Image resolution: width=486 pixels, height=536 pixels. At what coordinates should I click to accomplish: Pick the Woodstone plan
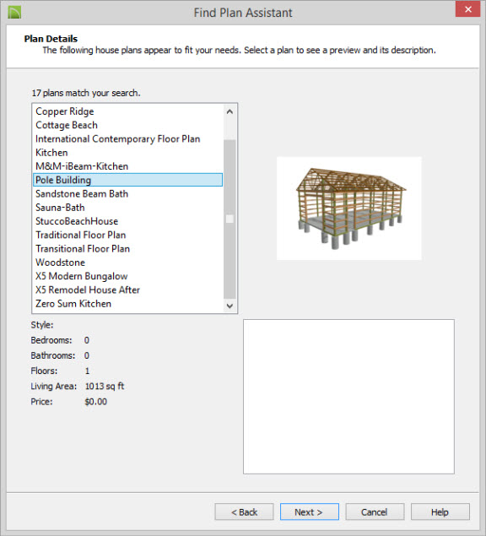click(x=60, y=263)
